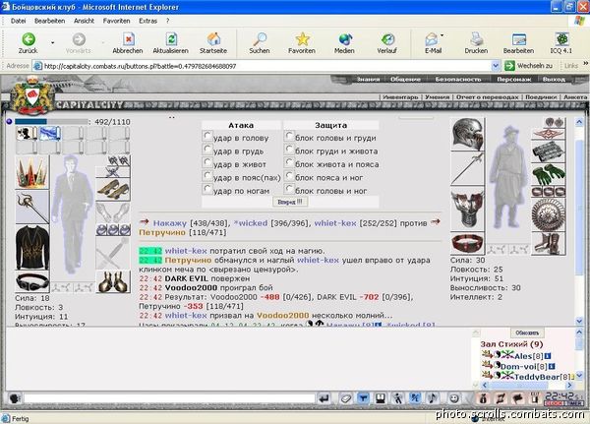Screen dimensions: 590x424
Task: Click the blue health progress bar 492/1110
Action: tap(51, 122)
